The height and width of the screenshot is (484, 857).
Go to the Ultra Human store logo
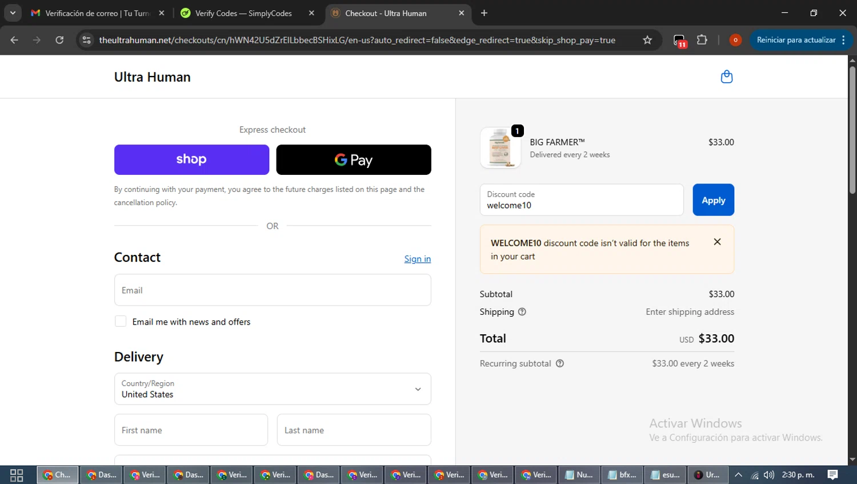tap(153, 77)
